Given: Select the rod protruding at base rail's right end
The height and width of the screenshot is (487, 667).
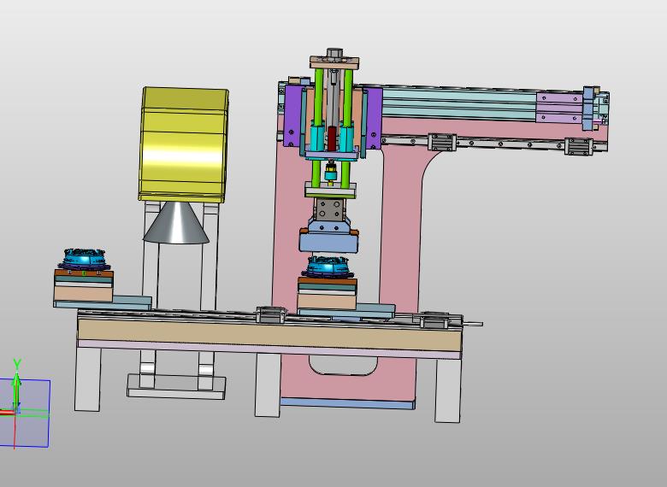Looking at the screenshot, I should pos(472,325).
